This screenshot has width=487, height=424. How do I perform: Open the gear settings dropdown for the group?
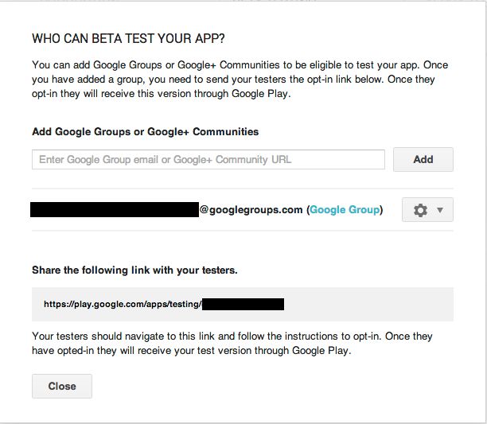point(427,210)
